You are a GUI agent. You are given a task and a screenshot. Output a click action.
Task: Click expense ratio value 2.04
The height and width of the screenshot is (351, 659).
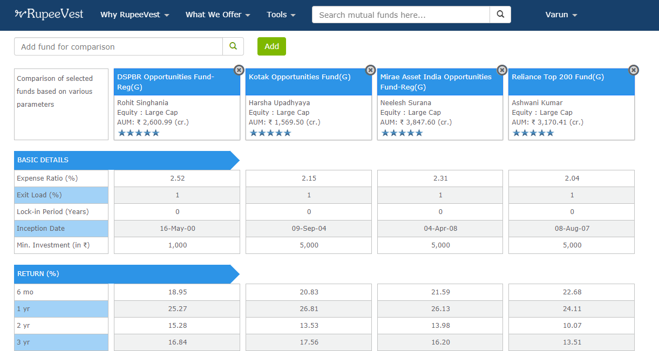point(572,178)
